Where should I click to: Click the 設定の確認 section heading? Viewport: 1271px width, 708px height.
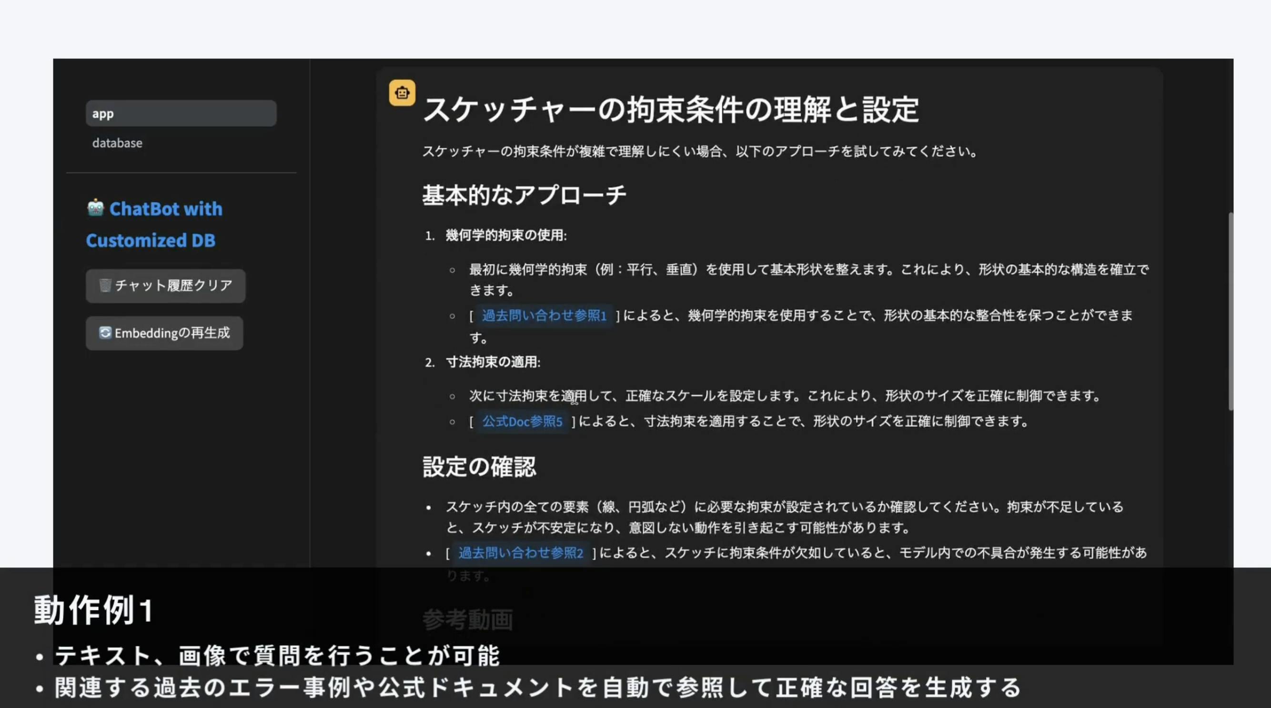(x=479, y=467)
